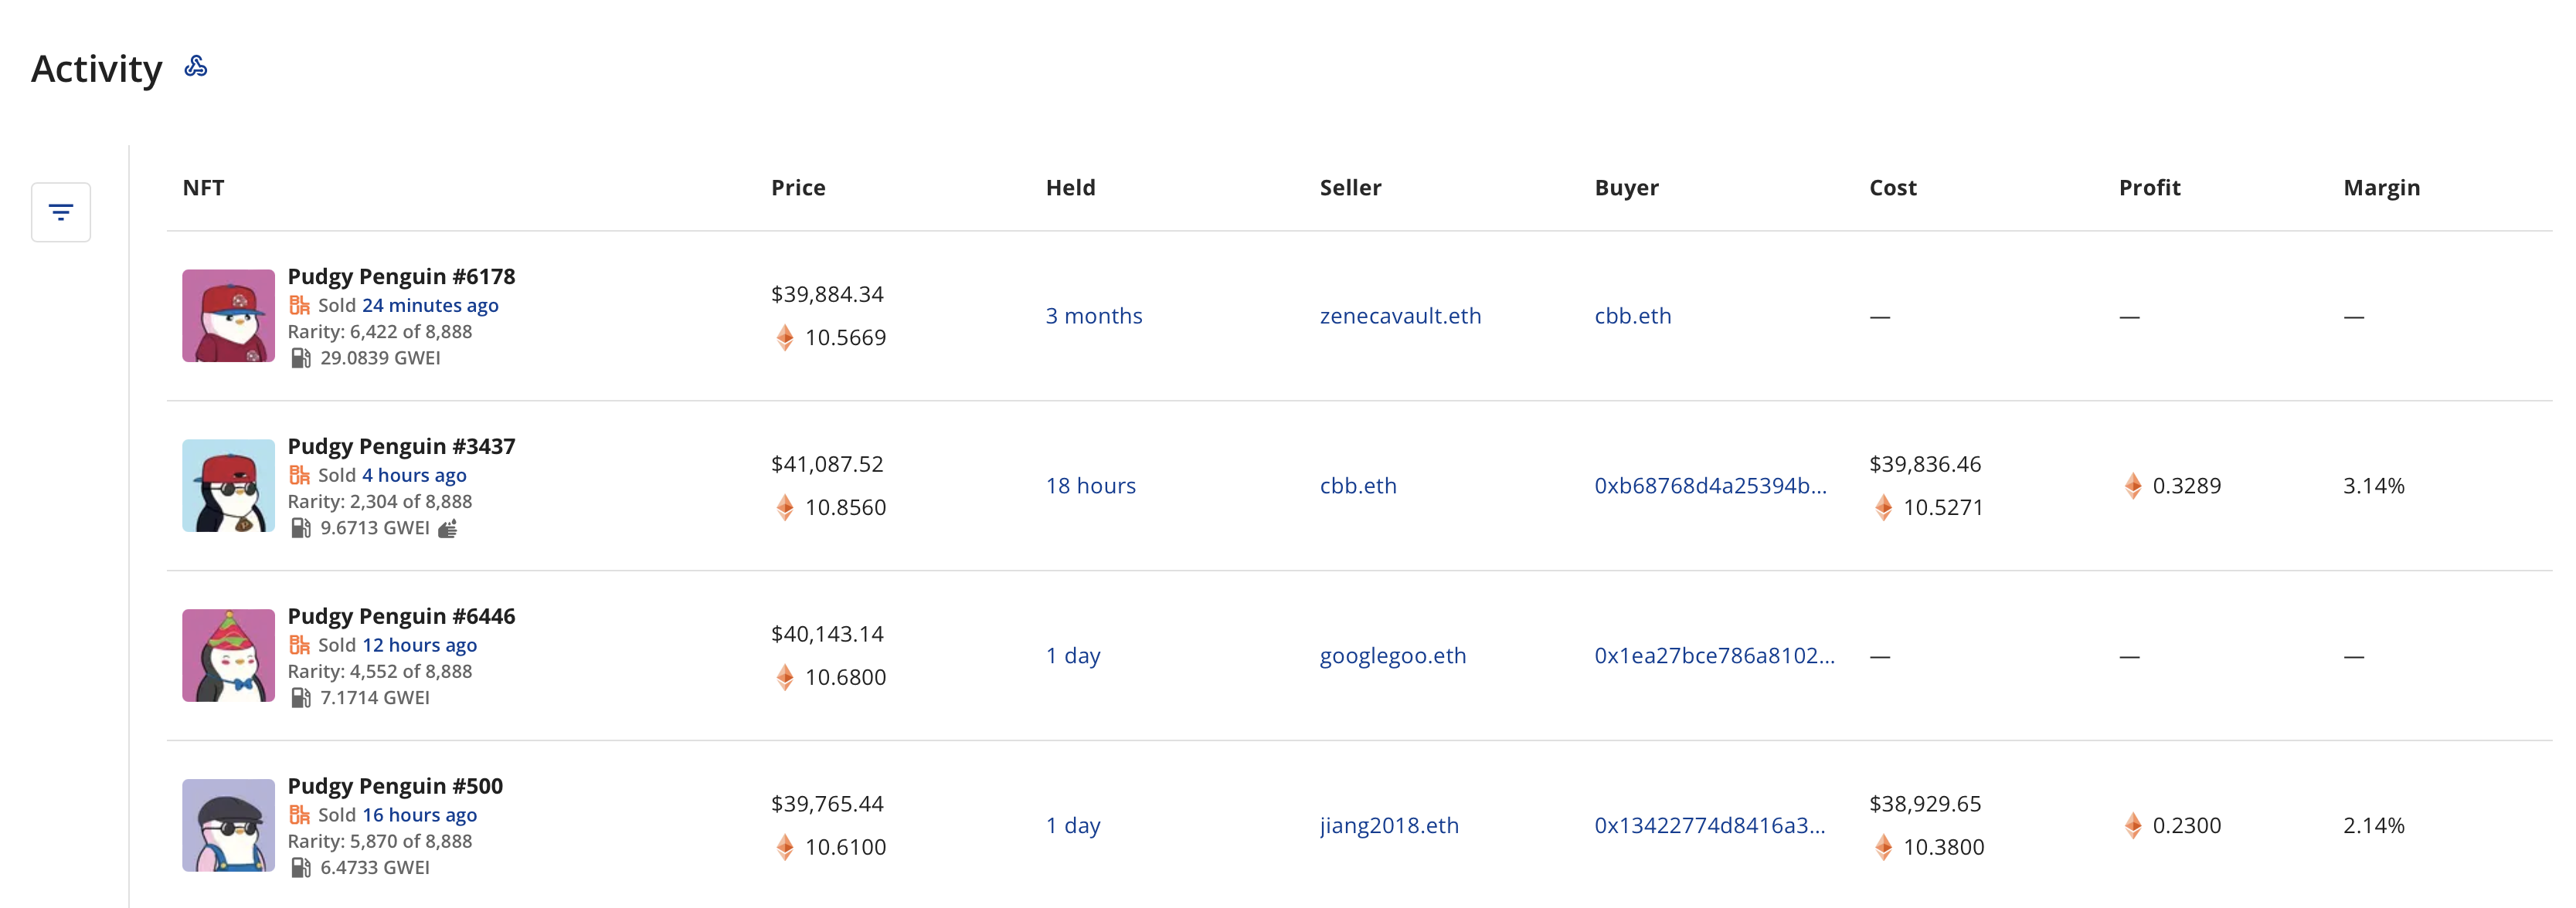Open seller jiang2018.eth profile
2576x908 pixels.
1389,826
